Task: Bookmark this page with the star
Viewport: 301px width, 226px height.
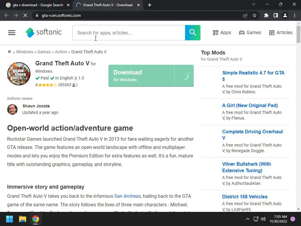Action: (x=255, y=15)
